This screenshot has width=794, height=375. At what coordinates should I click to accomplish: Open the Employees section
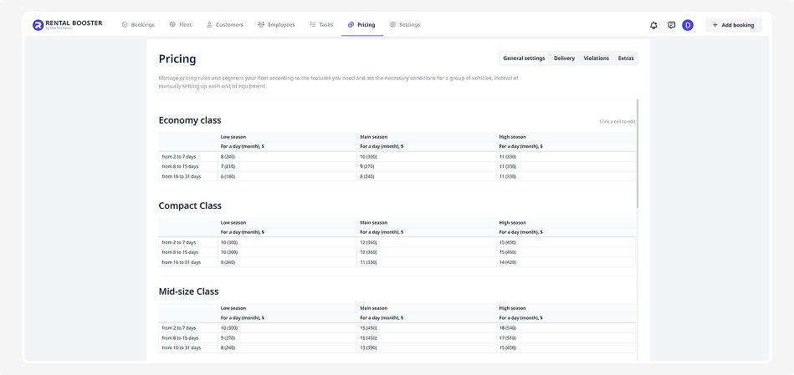pyautogui.click(x=277, y=25)
